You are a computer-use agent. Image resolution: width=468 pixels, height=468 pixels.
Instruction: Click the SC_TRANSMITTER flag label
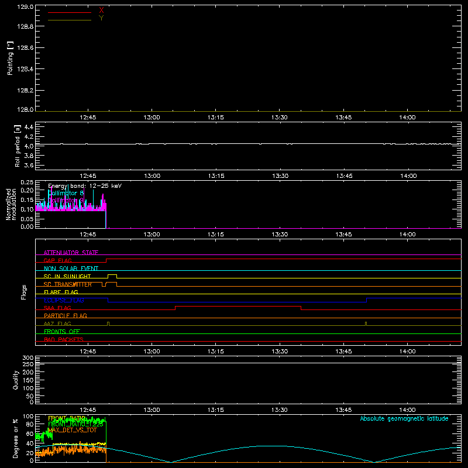(68, 284)
